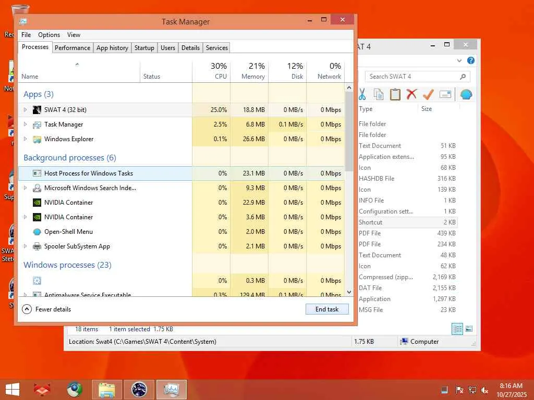Sort processes by Network column

click(x=325, y=71)
